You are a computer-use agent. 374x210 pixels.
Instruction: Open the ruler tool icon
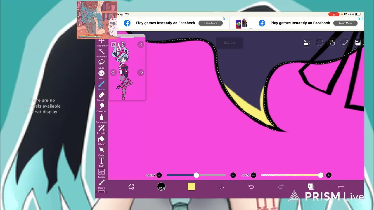click(x=345, y=43)
